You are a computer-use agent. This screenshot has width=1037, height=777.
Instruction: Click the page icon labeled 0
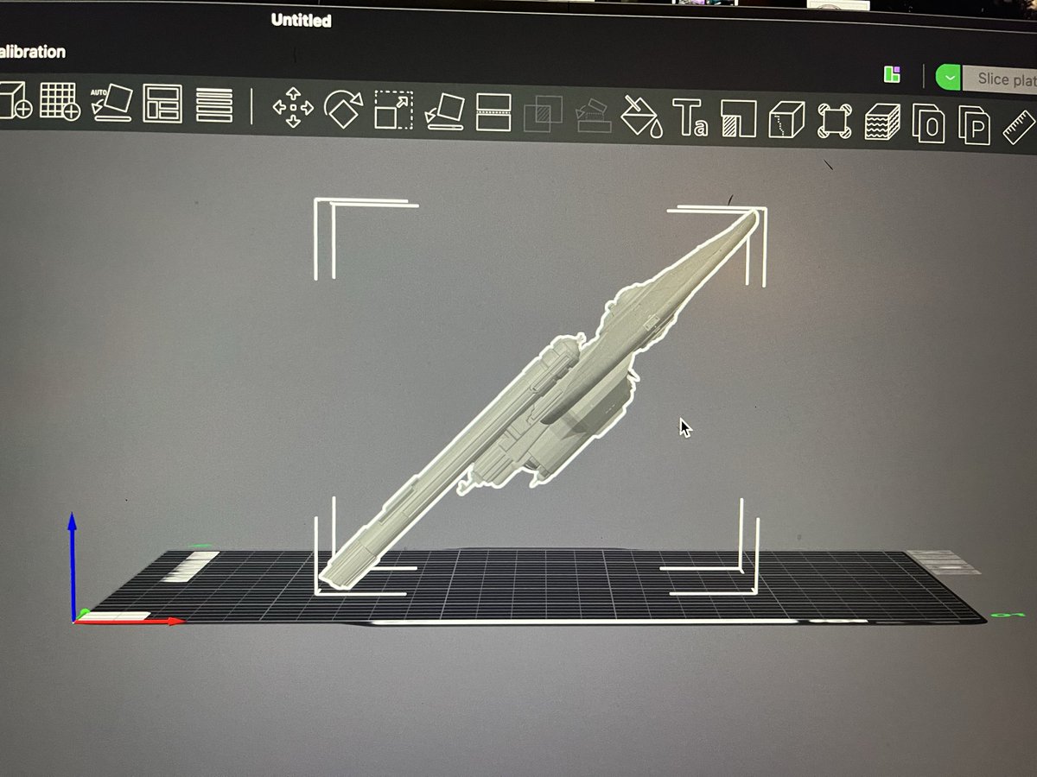[x=929, y=123]
